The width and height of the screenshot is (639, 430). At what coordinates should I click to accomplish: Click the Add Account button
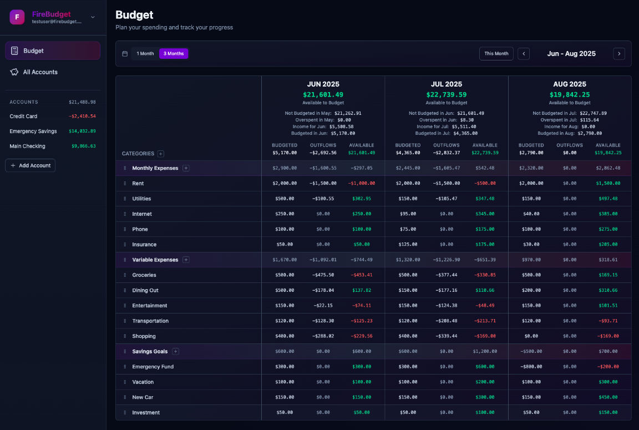pos(30,165)
